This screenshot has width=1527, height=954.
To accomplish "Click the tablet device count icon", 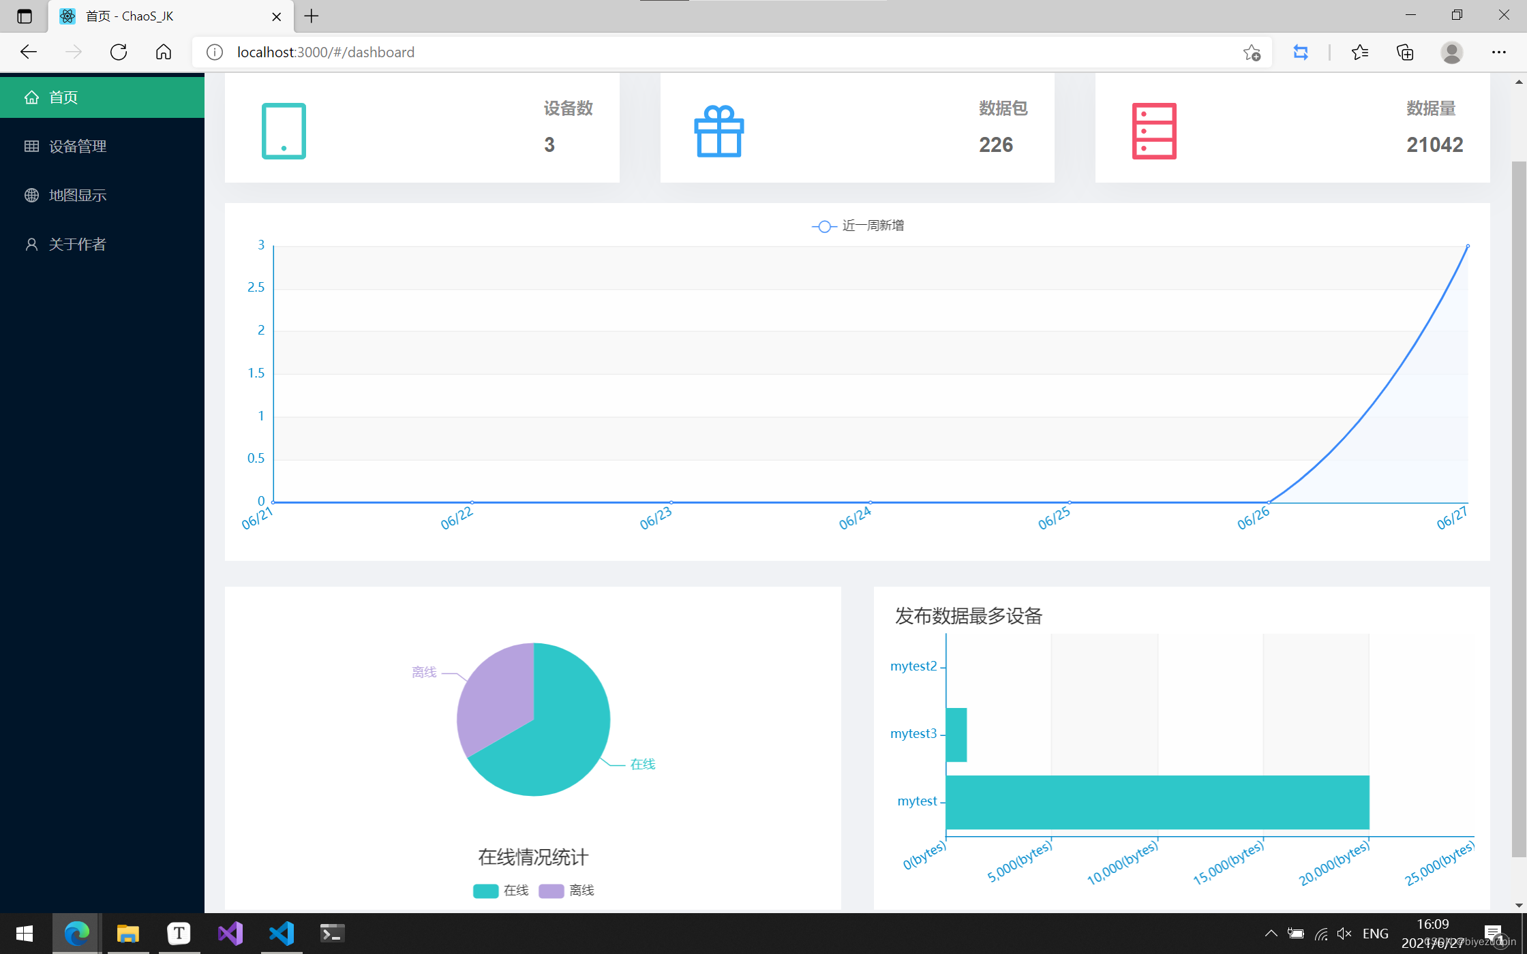I will [x=284, y=131].
